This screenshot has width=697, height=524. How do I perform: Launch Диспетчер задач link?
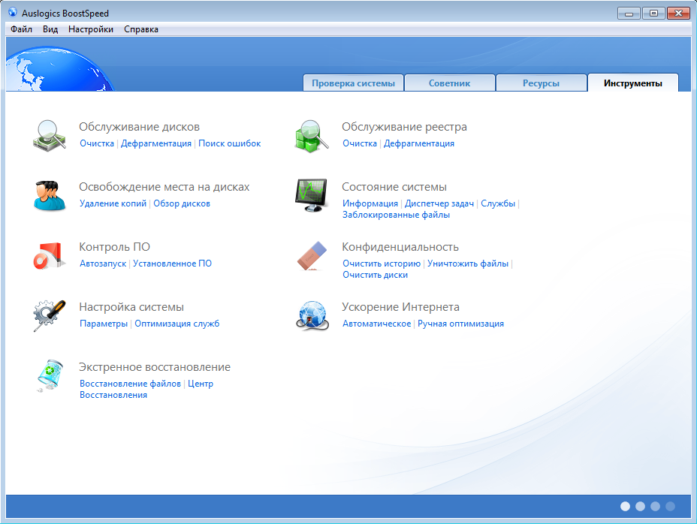[x=439, y=203]
